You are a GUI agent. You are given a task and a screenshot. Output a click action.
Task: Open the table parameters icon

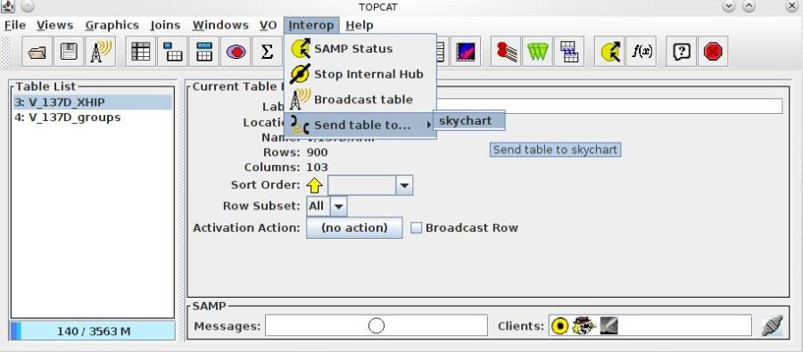(x=172, y=52)
